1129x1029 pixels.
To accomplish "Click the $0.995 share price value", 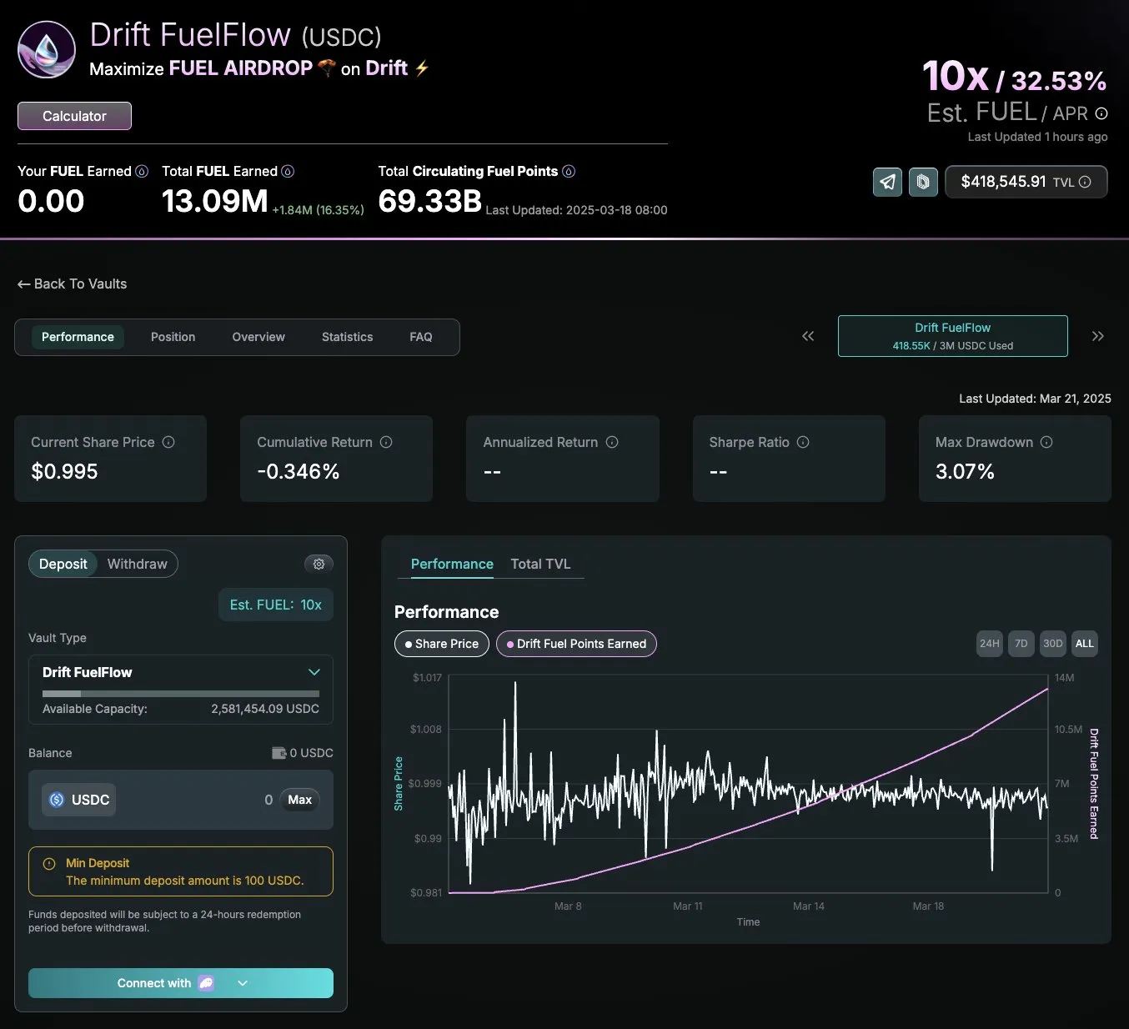I will 64,471.
